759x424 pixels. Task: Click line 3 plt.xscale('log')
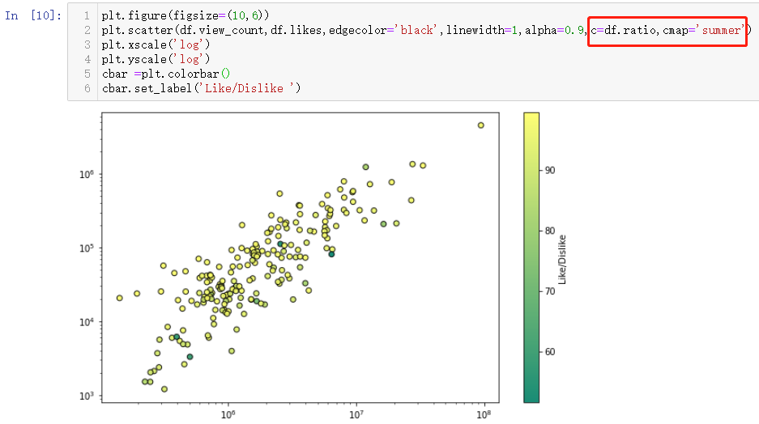[156, 45]
